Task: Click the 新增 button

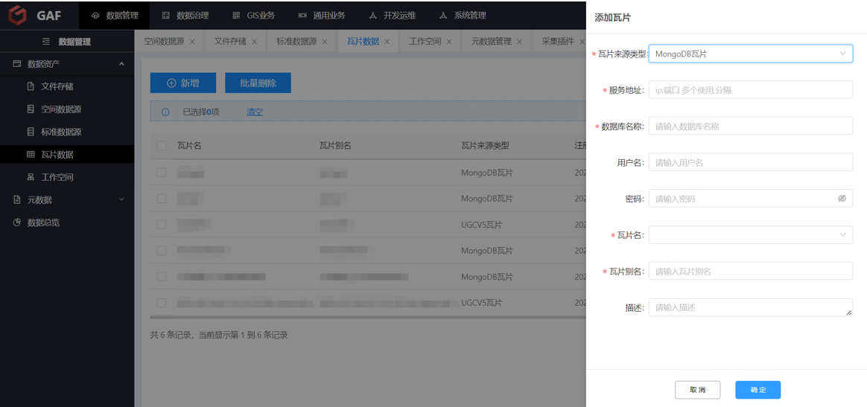Action: (x=183, y=83)
